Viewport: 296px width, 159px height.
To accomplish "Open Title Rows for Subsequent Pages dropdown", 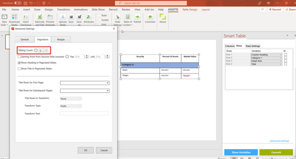I will point(85,91).
